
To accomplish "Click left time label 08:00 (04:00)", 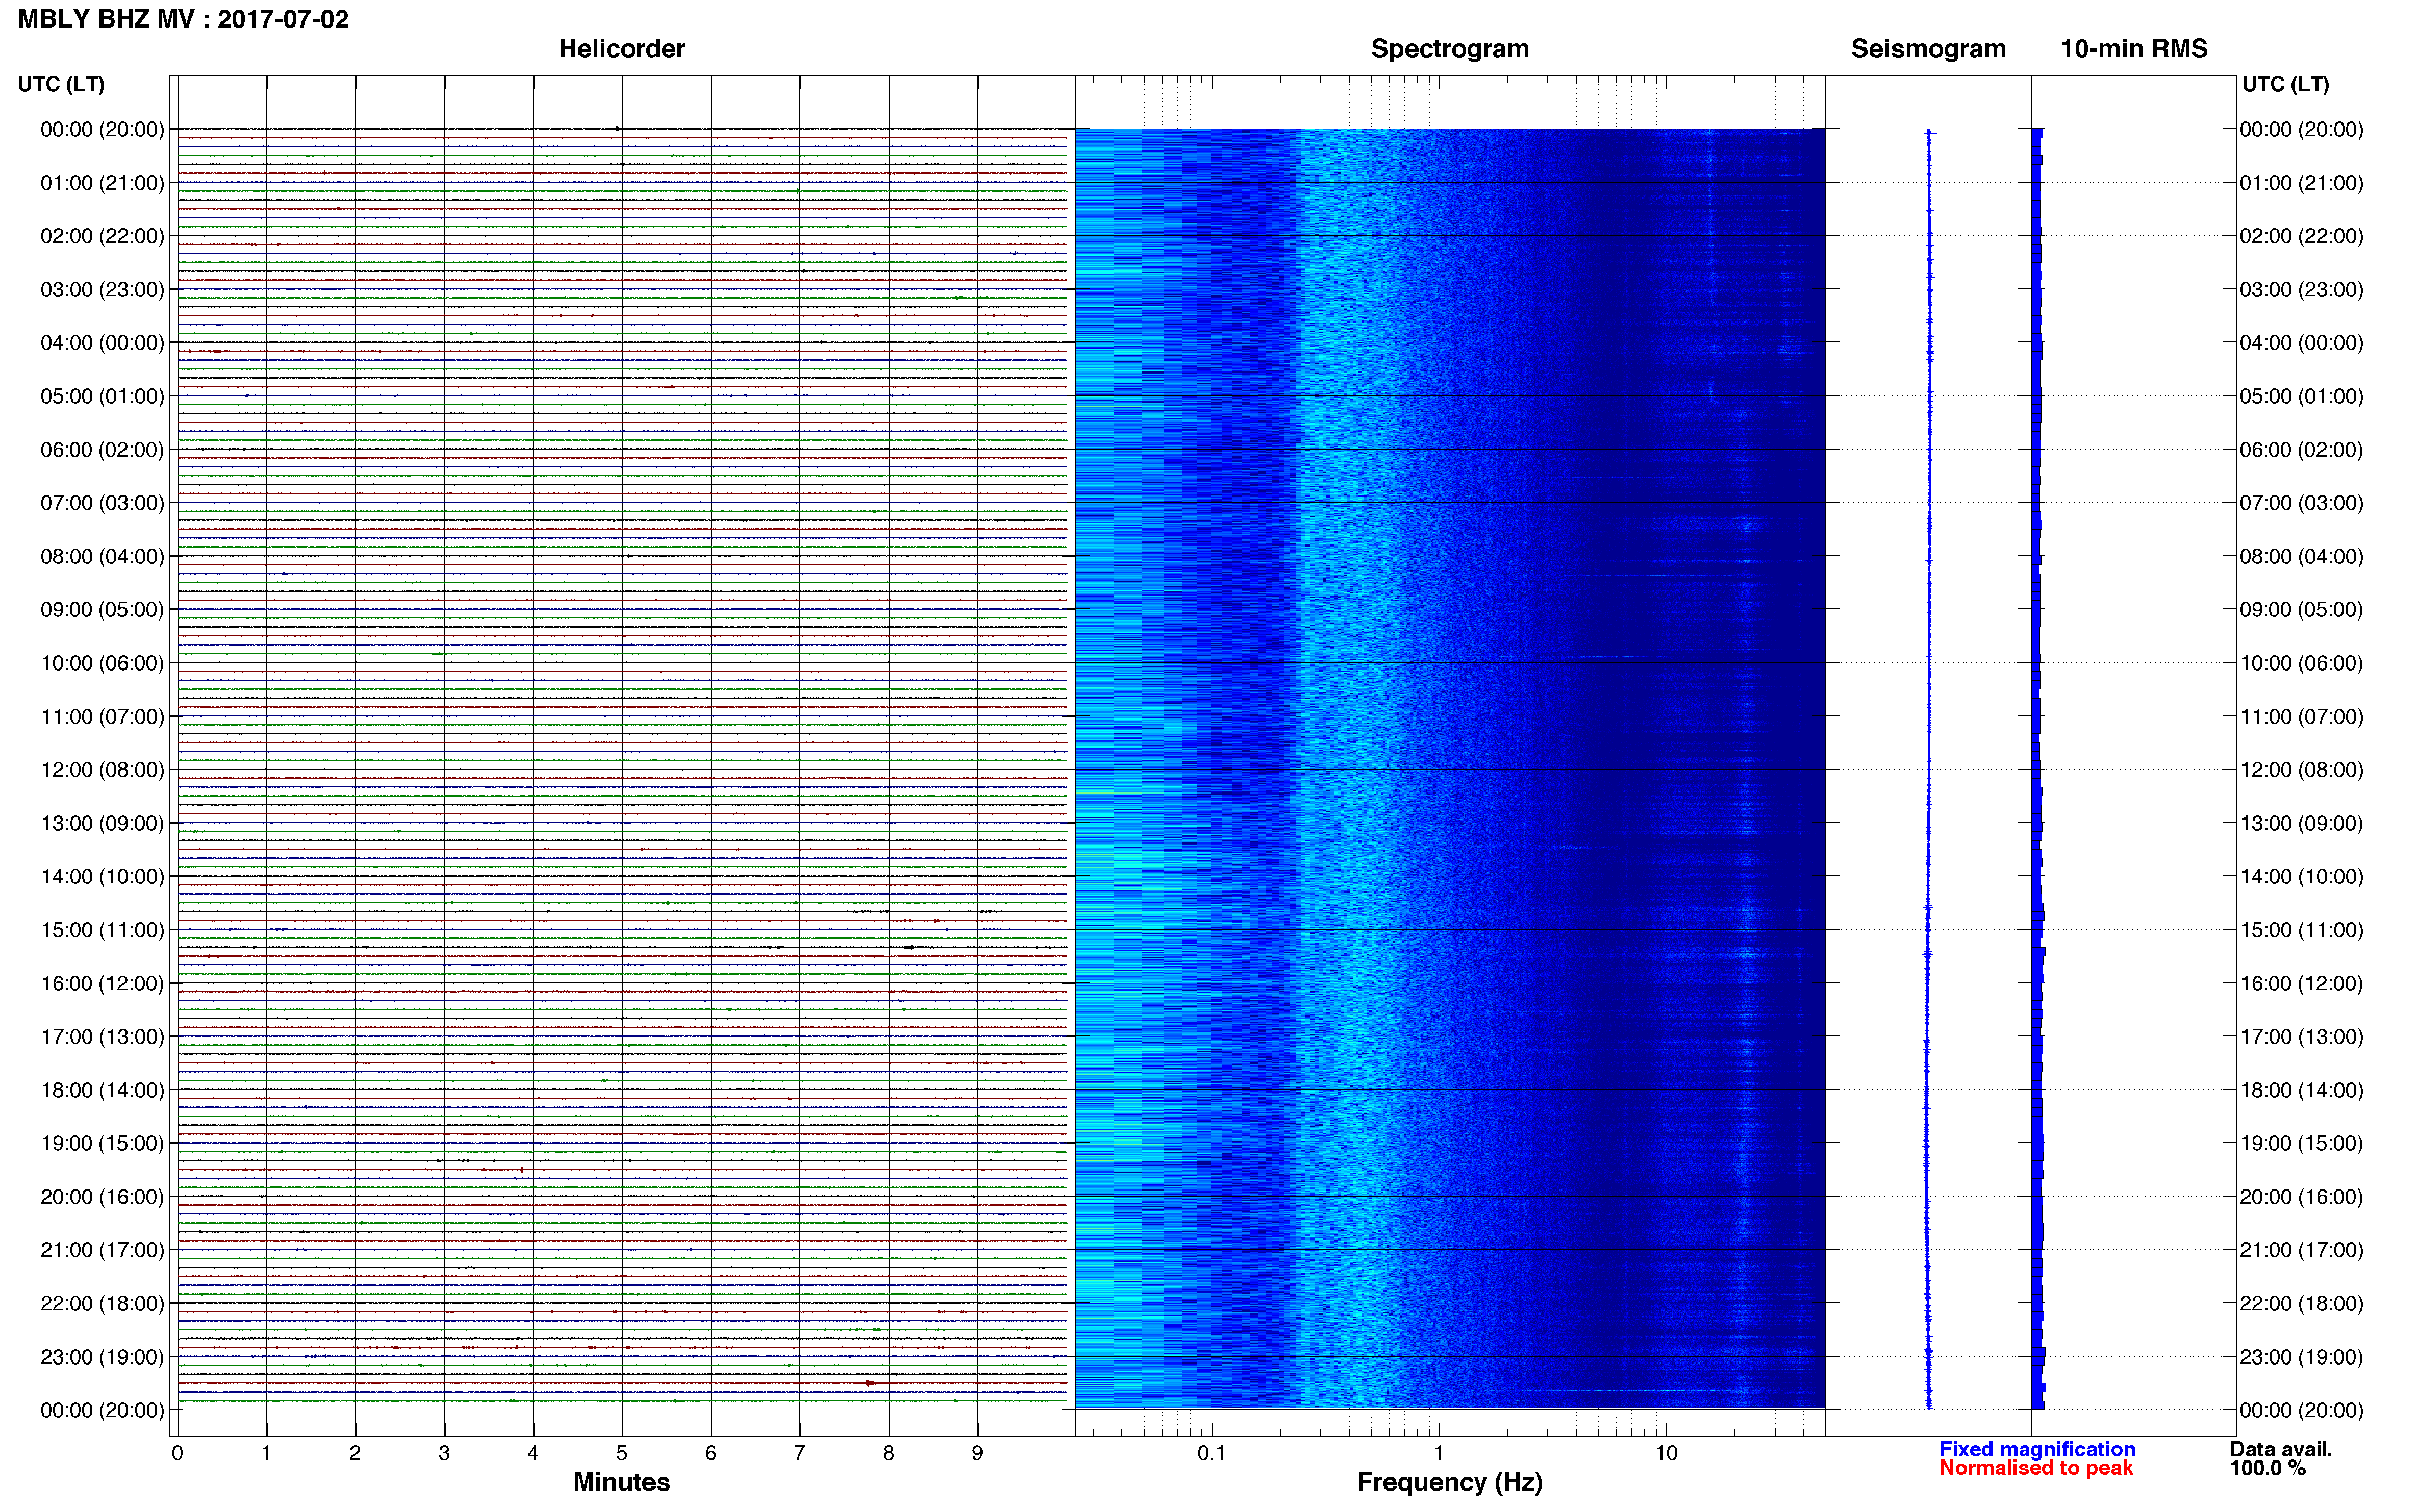I will [x=102, y=556].
